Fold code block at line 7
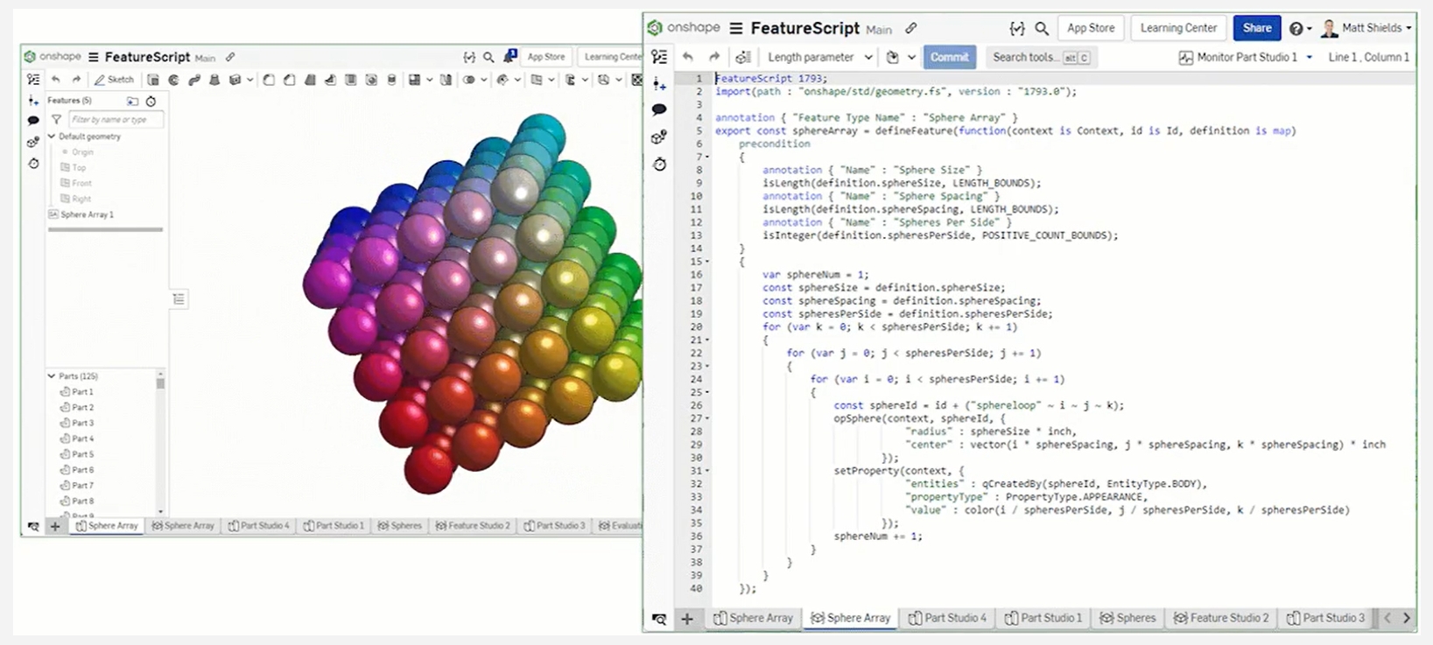 click(x=707, y=158)
